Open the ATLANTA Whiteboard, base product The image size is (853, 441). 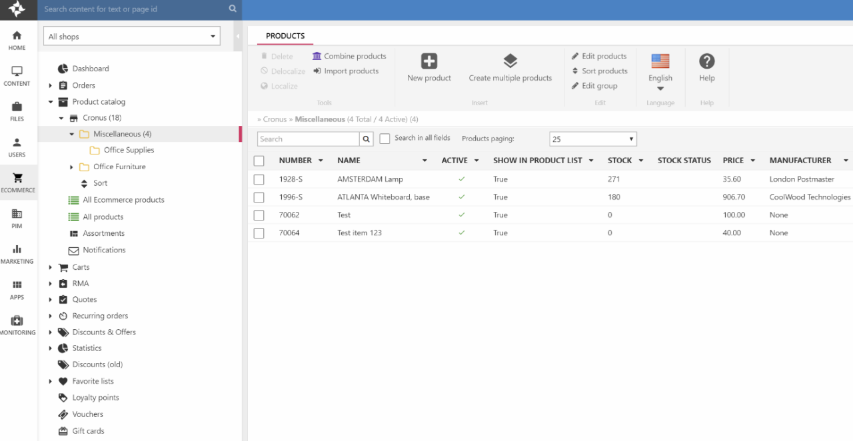(x=383, y=197)
